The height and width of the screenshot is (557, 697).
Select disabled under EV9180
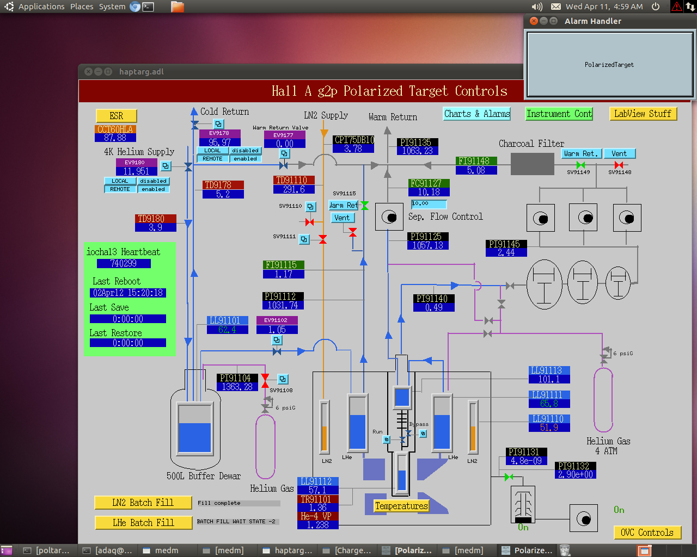[x=154, y=181]
